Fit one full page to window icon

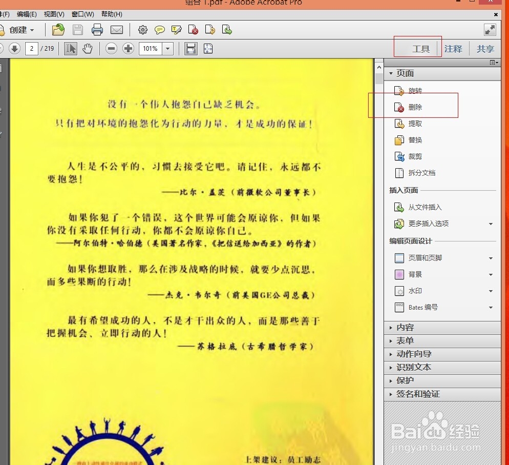coord(208,49)
